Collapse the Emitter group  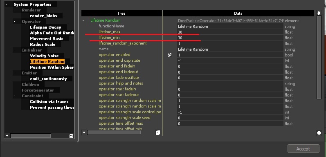[x=14, y=73]
